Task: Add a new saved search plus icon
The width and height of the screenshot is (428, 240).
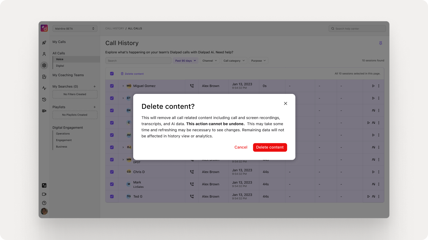Action: (x=95, y=86)
